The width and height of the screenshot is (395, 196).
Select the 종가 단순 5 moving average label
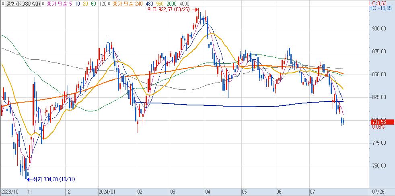[60, 4]
